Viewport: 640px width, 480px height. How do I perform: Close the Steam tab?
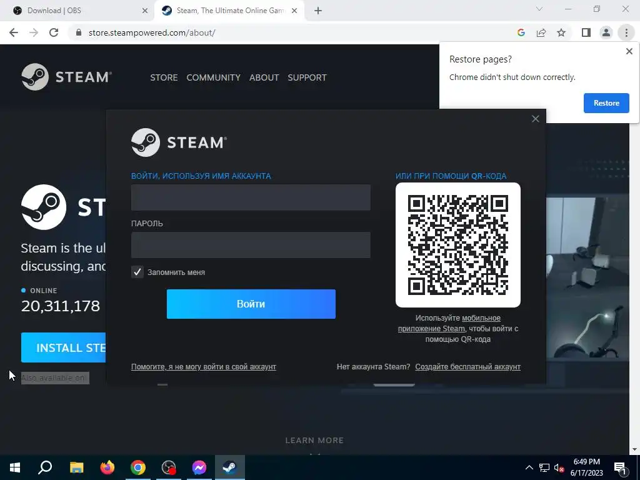(x=294, y=11)
